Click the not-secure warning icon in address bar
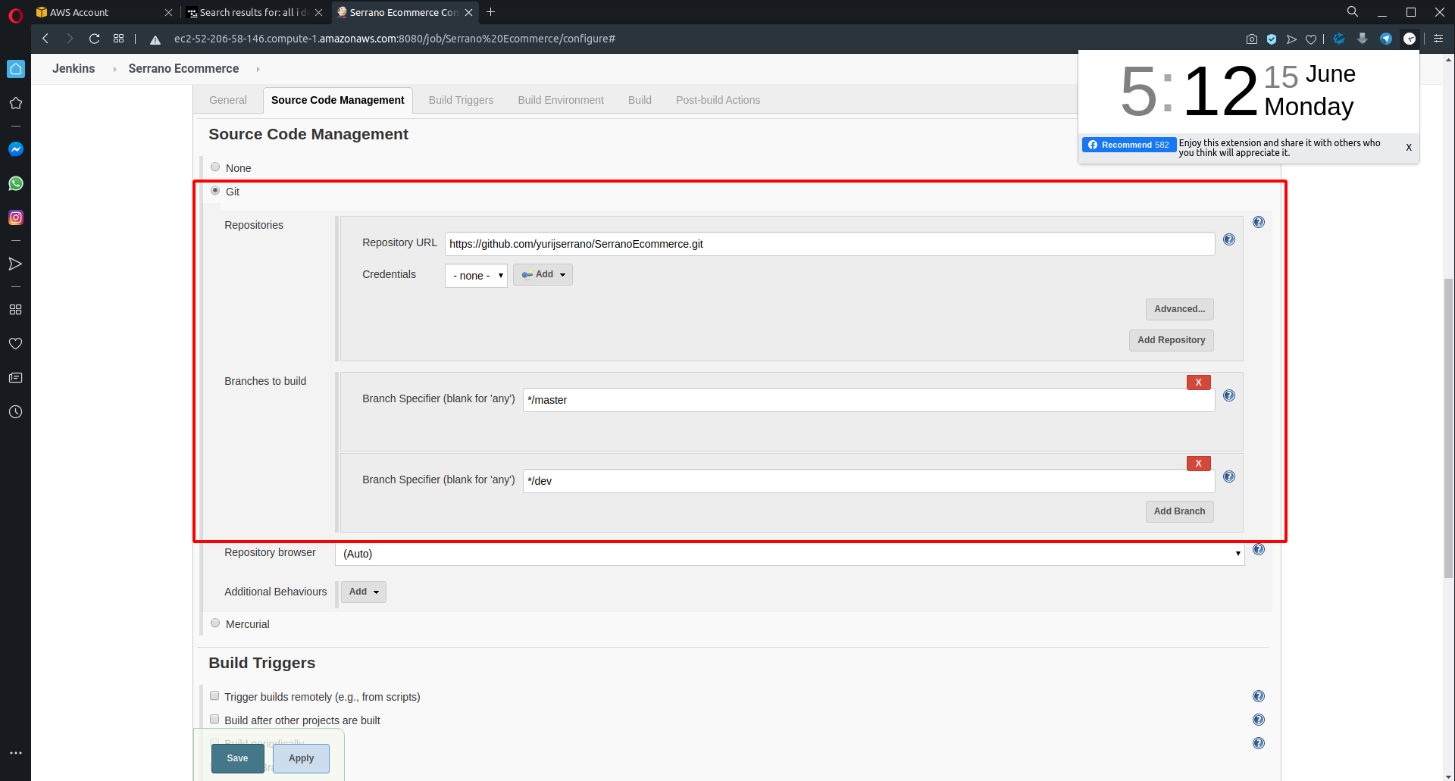The image size is (1455, 781). pos(155,39)
